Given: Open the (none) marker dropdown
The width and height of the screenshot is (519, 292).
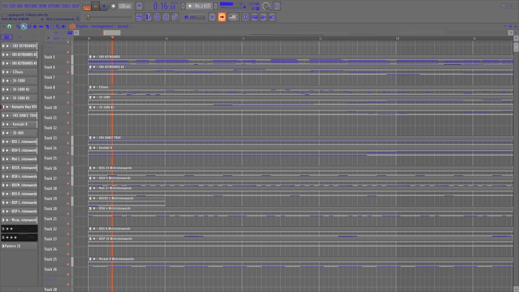Looking at the screenshot, I should pyautogui.click(x=123, y=26).
